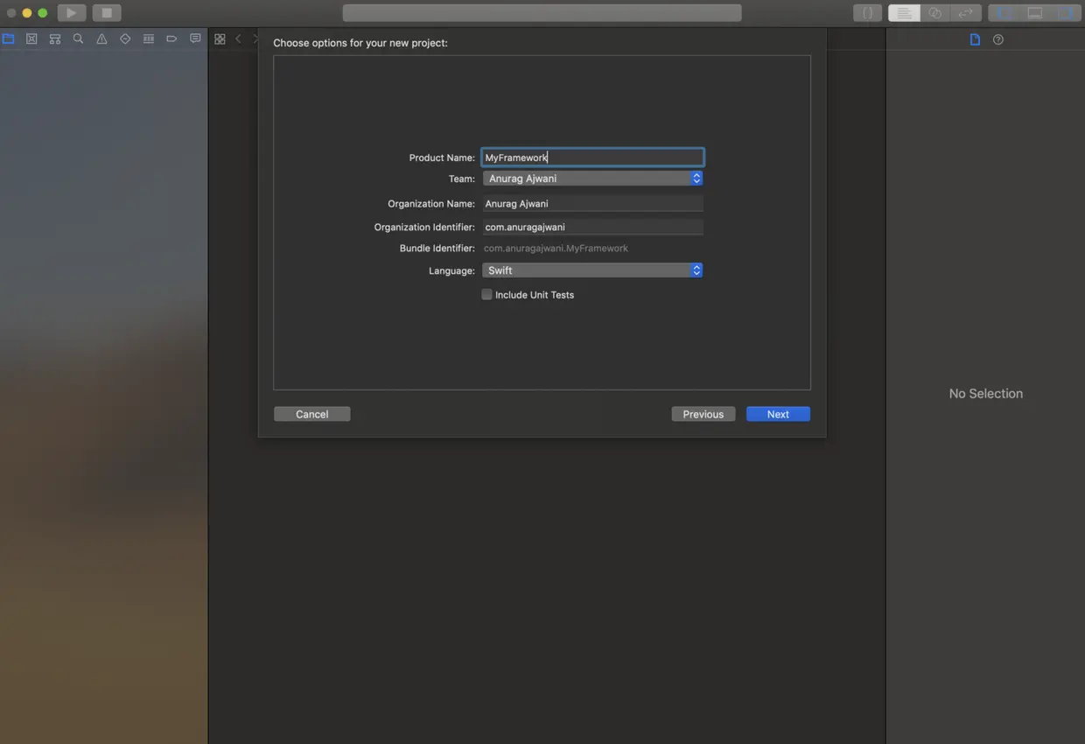Screen dimensions: 1085x744
Task: Toggle the Inspector panel visibility
Action: (x=1066, y=13)
